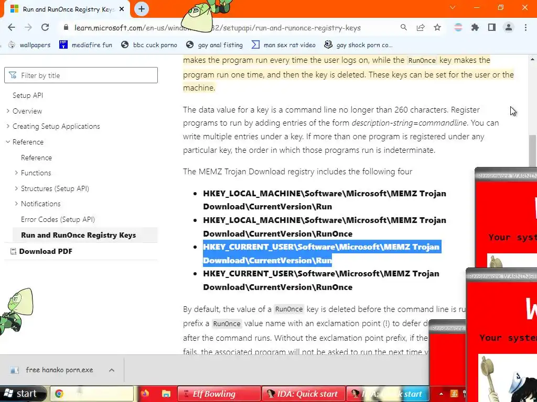537x402 pixels.
Task: Click the top Rensenware WARNING window title bar
Action: pos(506,175)
